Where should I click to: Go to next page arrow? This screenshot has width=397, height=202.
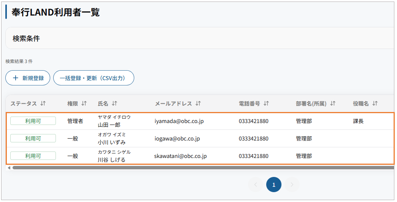click(x=292, y=185)
